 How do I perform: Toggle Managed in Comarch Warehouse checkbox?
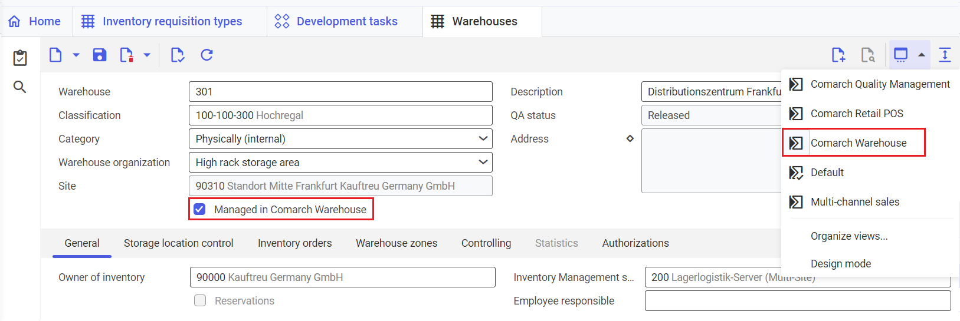pos(200,209)
